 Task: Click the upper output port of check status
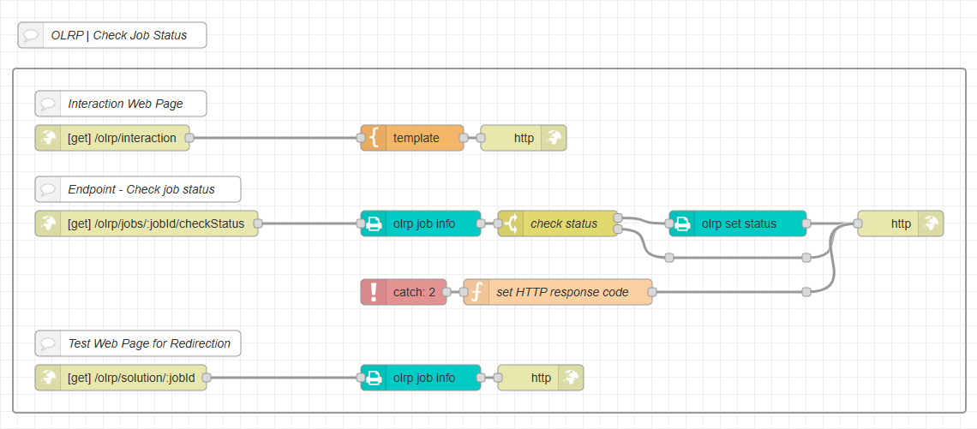(x=618, y=218)
